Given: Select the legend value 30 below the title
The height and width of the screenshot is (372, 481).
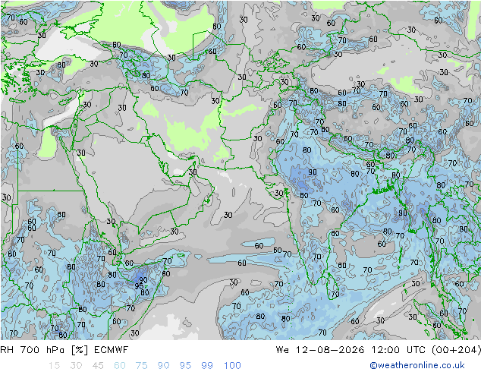Looking at the screenshot, I should [76, 365].
